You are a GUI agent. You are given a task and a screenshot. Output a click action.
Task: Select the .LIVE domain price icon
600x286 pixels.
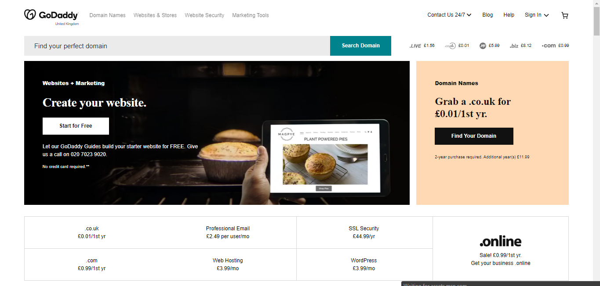click(x=415, y=46)
